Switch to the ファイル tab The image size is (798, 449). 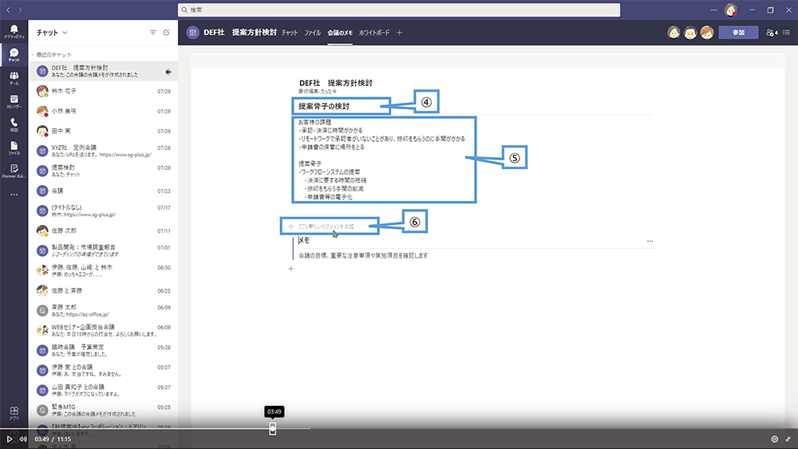point(312,33)
